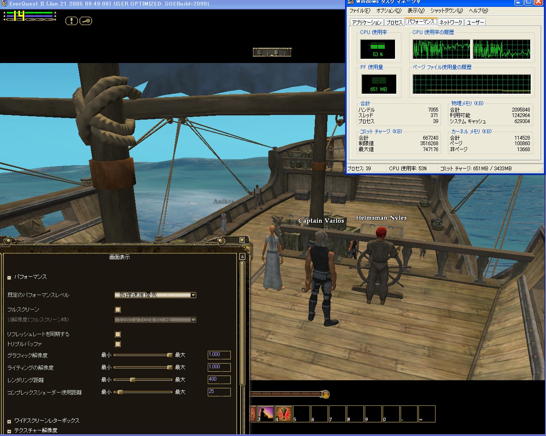
Task: Click the compass showing E and S
Action: click(x=272, y=52)
